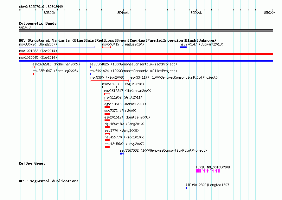Click the %ID:90.2302|Length:1607 duplication label
This screenshot has height=200, width=282.
coord(207,185)
